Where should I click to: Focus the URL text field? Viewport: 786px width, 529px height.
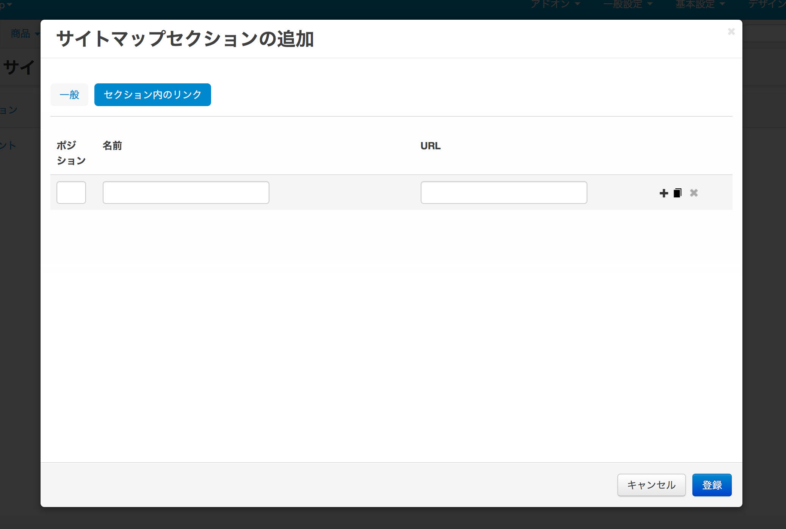coord(504,193)
